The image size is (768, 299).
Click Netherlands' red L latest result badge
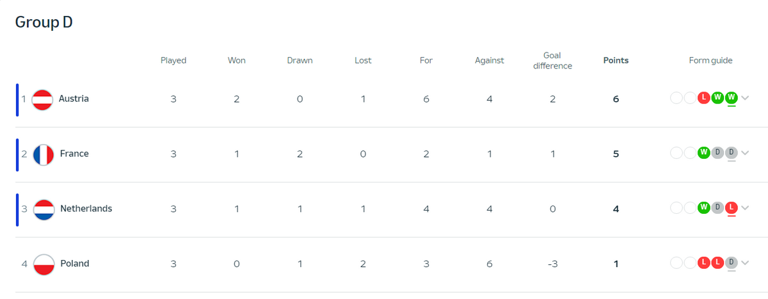pyautogui.click(x=732, y=208)
